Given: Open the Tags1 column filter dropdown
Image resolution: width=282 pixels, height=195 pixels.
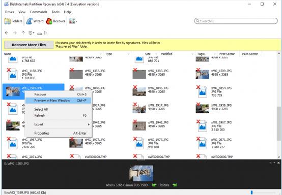Looking at the screenshot, I should tap(215, 54).
